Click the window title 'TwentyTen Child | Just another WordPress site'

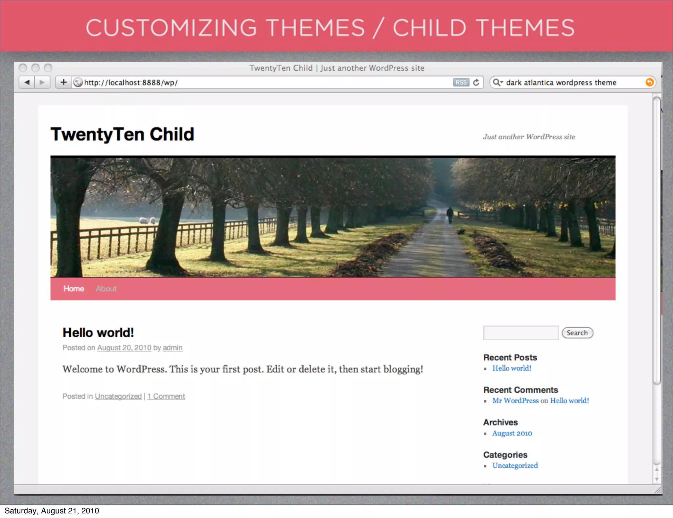click(337, 68)
